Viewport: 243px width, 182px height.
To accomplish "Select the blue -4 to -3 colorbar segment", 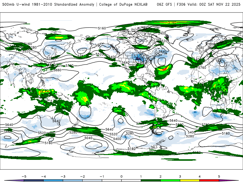I will tap(53, 180).
